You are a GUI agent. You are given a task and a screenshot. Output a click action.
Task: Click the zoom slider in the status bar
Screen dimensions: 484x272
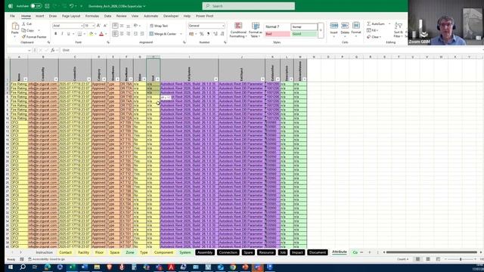tap(461, 259)
